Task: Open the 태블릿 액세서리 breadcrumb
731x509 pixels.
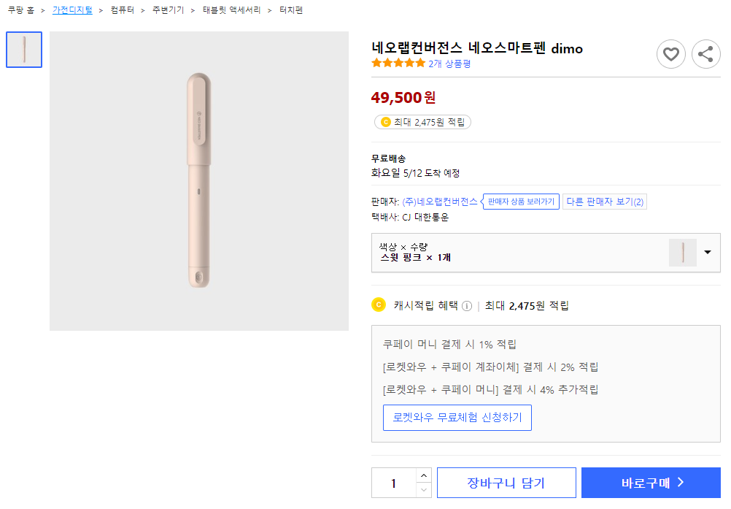Action: (231, 10)
